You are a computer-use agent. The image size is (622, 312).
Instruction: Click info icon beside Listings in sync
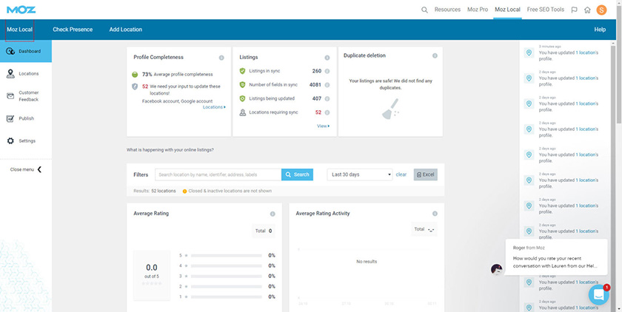(327, 71)
